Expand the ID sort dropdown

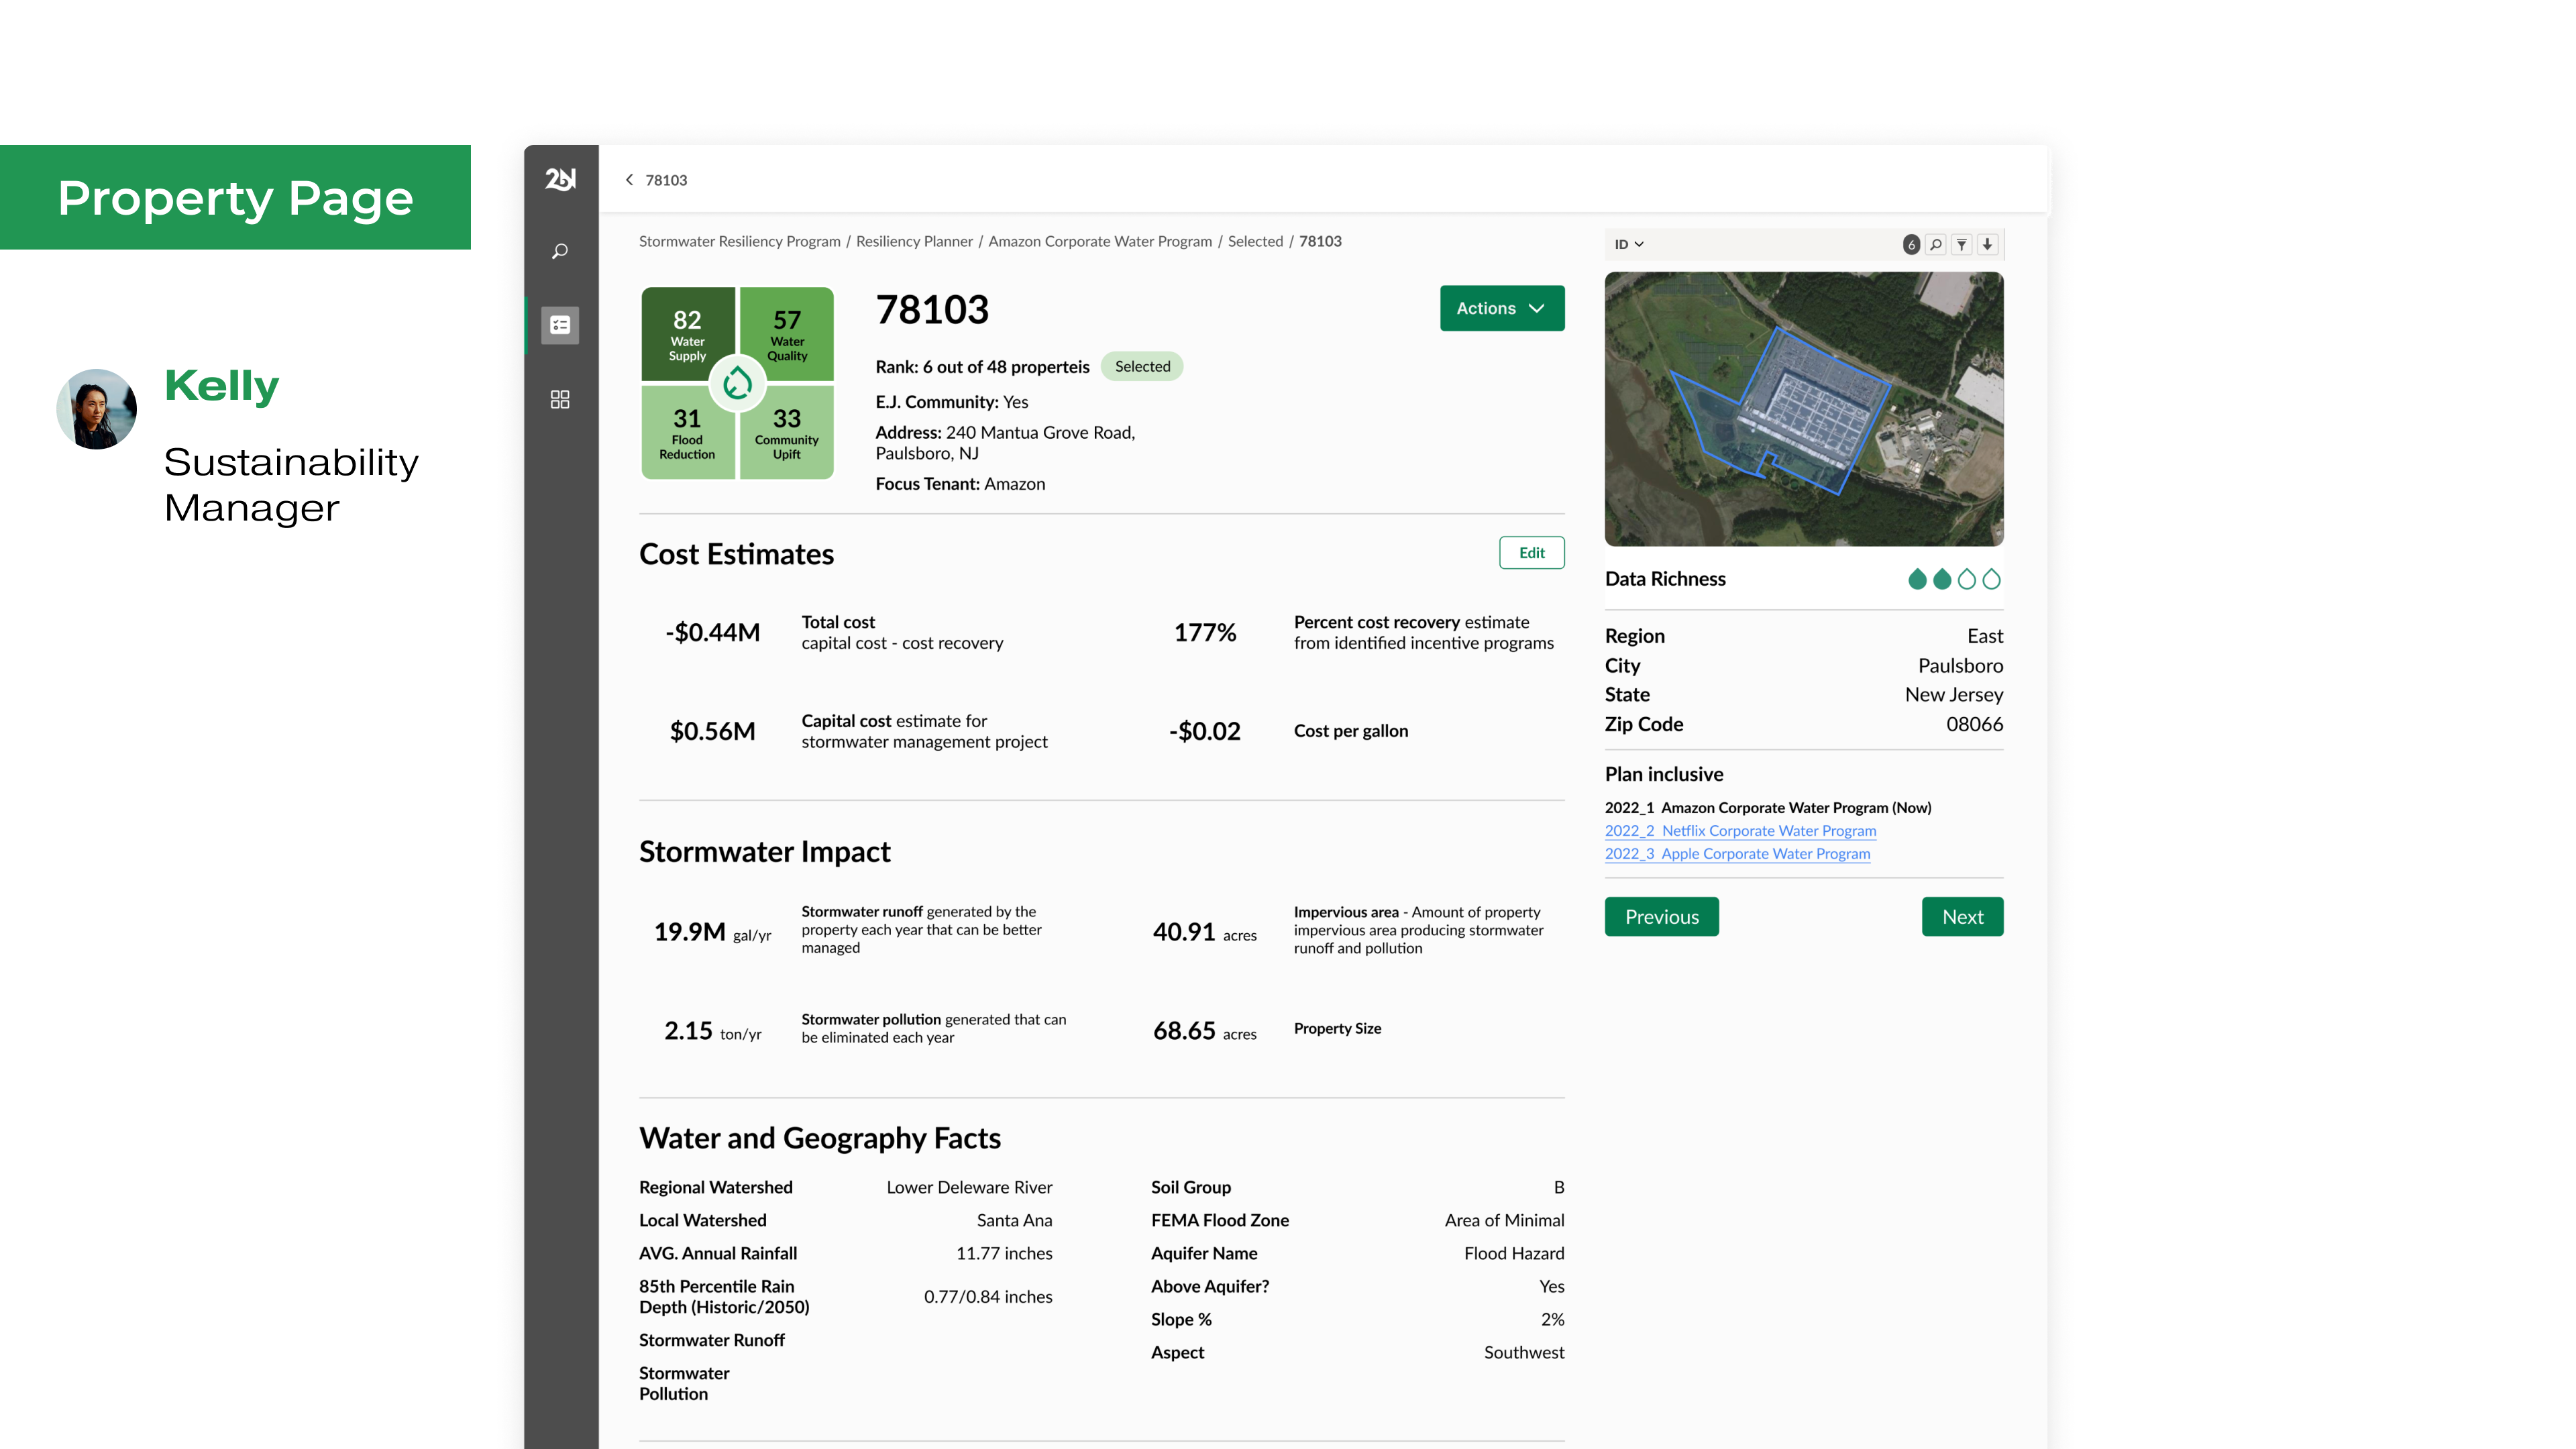pos(1628,244)
